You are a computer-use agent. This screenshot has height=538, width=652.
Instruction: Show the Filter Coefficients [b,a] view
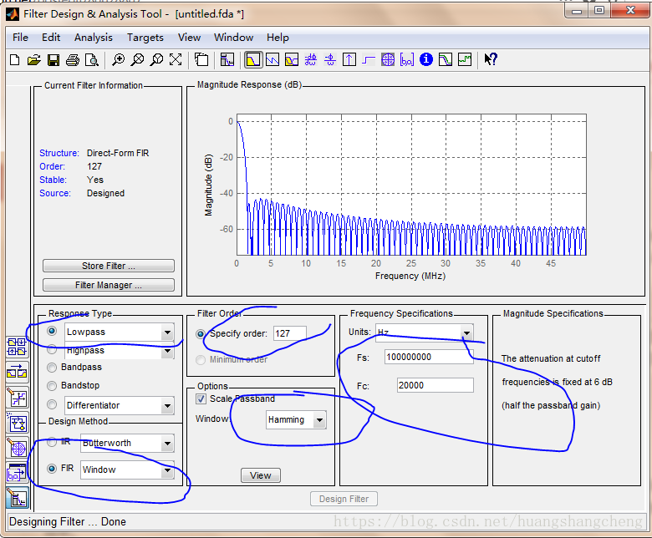pyautogui.click(x=407, y=60)
